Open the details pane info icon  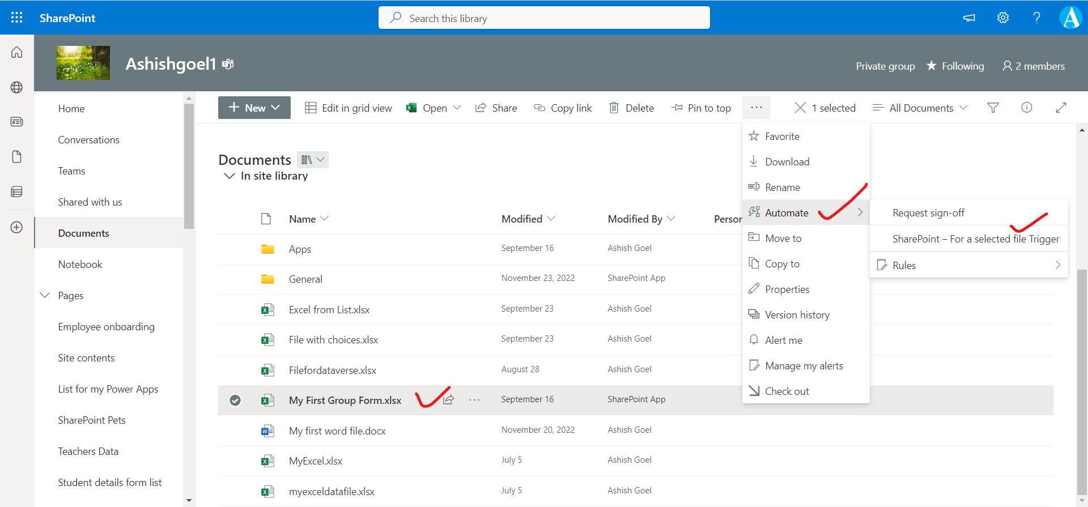pos(1026,108)
